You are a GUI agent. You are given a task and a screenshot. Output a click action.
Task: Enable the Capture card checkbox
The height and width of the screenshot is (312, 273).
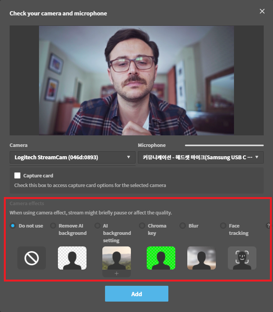pyautogui.click(x=17, y=175)
